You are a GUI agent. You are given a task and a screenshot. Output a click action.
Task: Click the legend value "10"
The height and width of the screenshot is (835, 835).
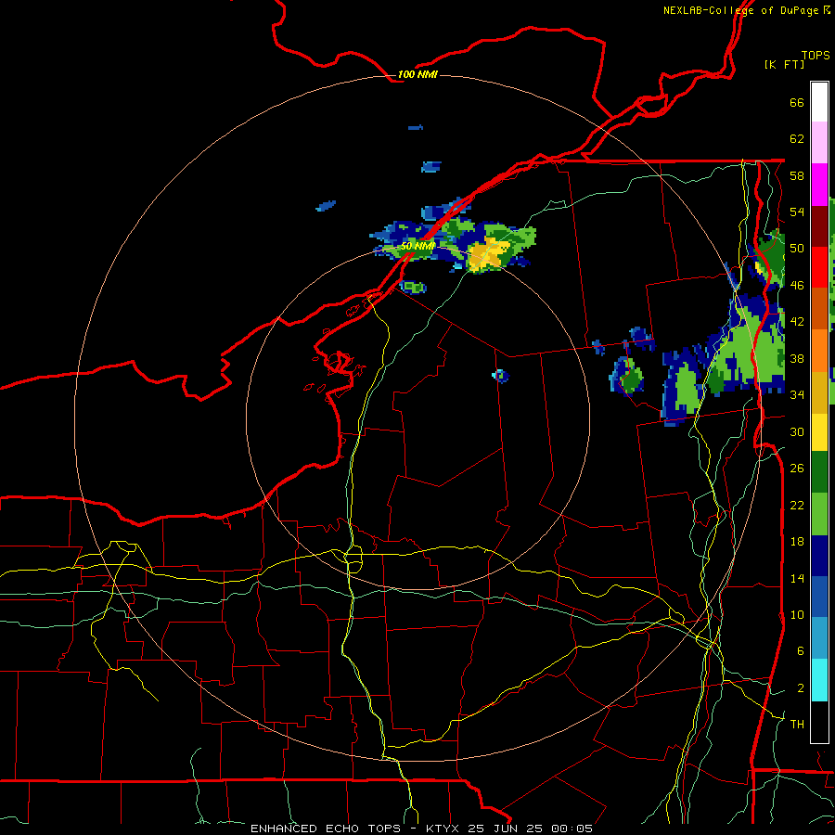pyautogui.click(x=797, y=614)
